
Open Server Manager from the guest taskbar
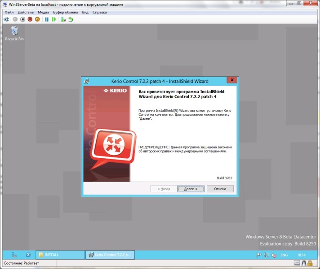coord(14,255)
